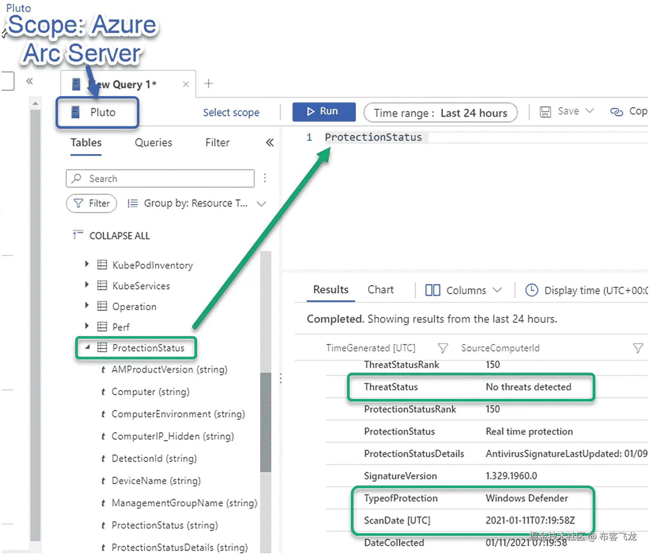Run the query with the Run button

(324, 112)
